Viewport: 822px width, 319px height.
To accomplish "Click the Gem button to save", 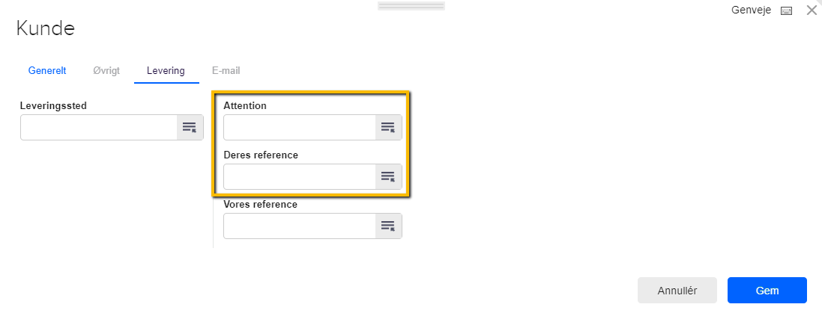I will (767, 290).
